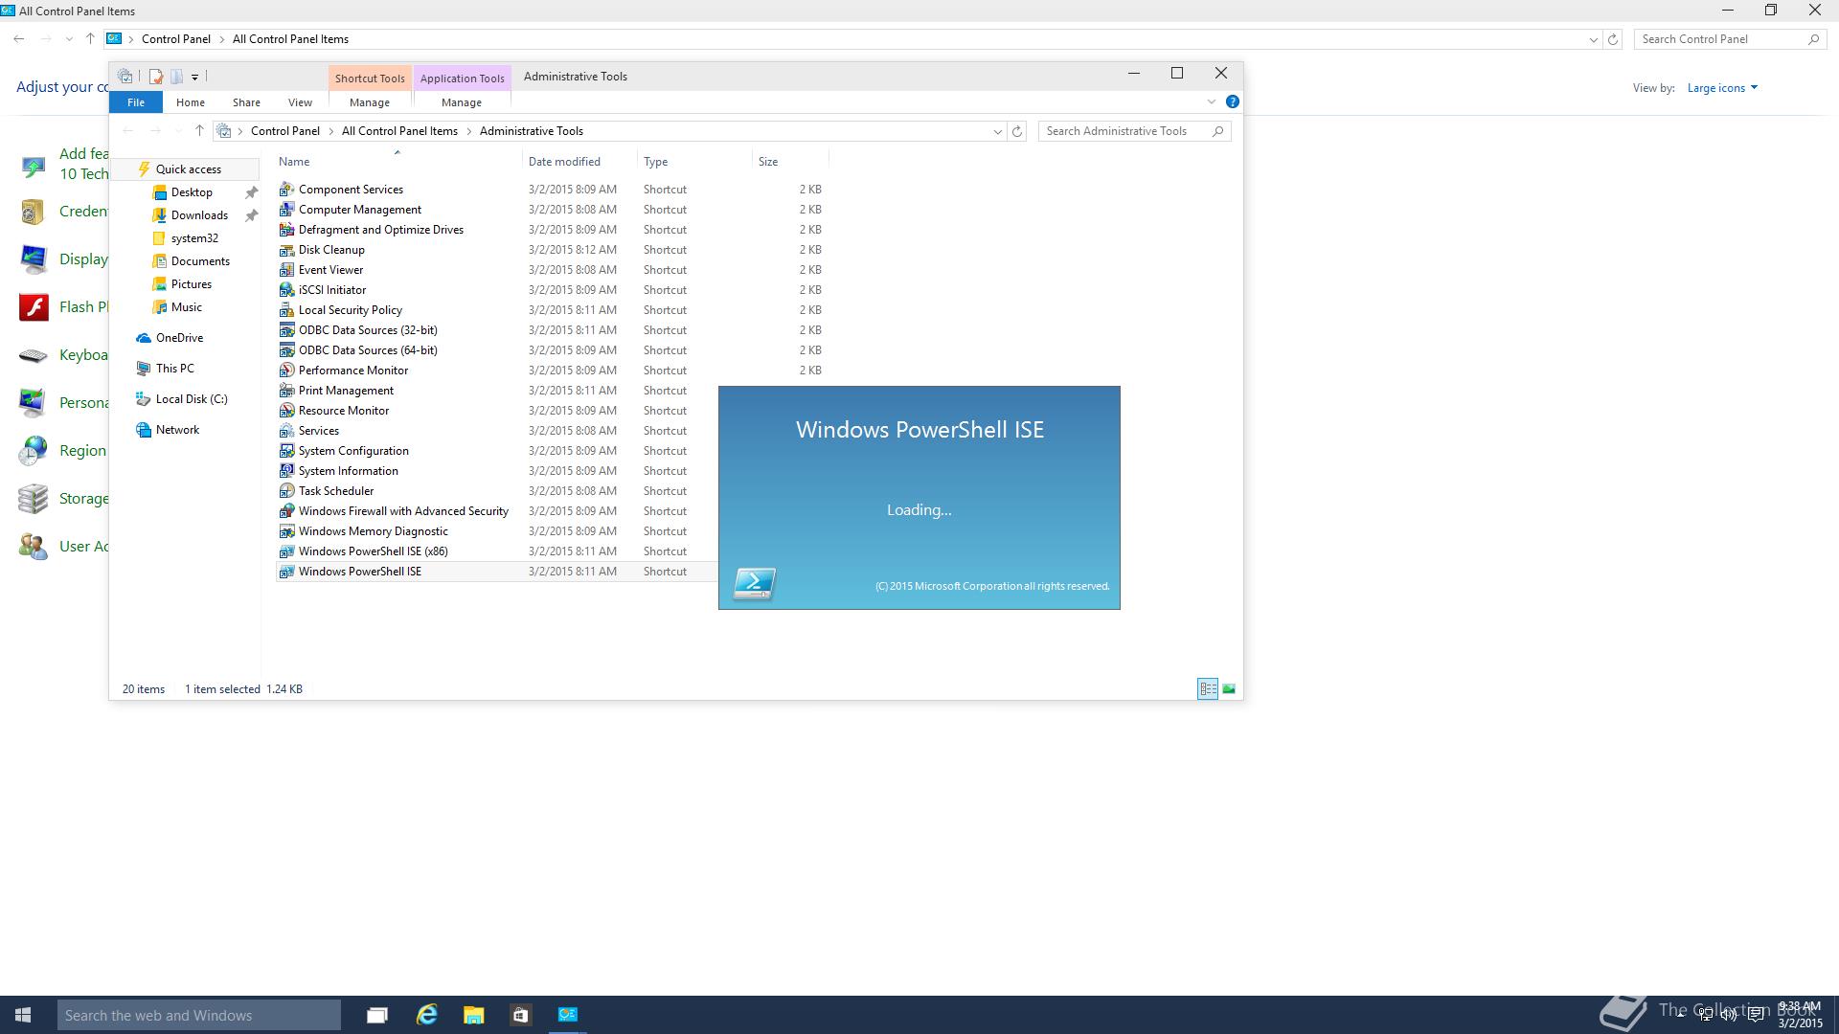This screenshot has height=1034, width=1839.
Task: Open the Store app from the taskbar
Action: pyautogui.click(x=520, y=1015)
